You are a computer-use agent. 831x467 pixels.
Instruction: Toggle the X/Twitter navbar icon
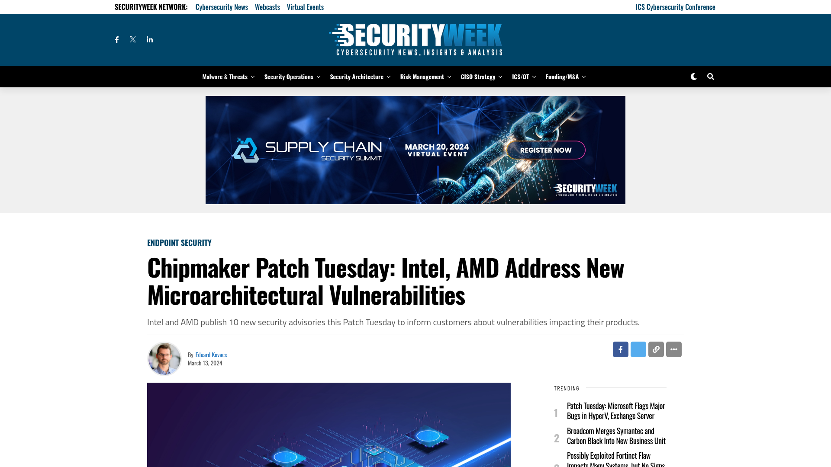[x=133, y=39]
